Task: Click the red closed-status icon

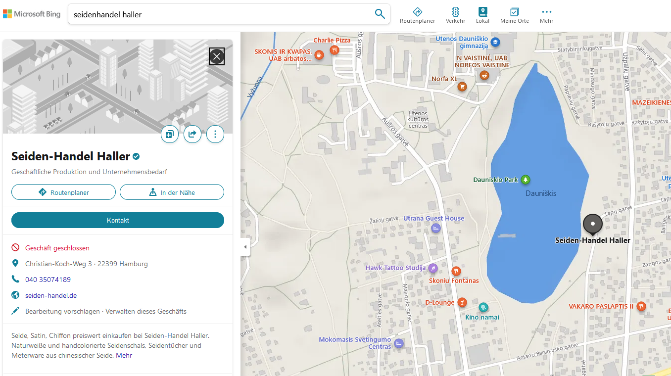Action: (x=15, y=248)
